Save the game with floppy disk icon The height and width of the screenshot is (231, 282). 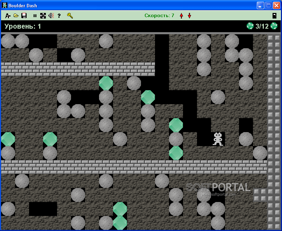[24, 16]
